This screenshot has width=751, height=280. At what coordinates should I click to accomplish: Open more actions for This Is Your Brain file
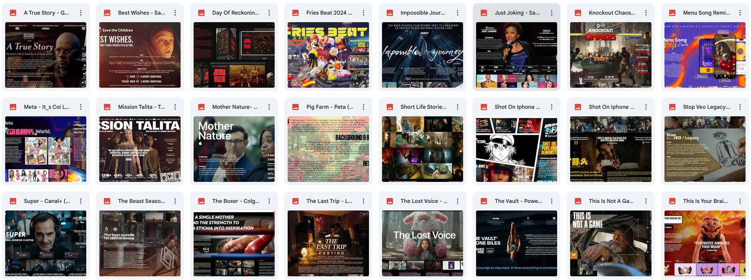point(740,201)
